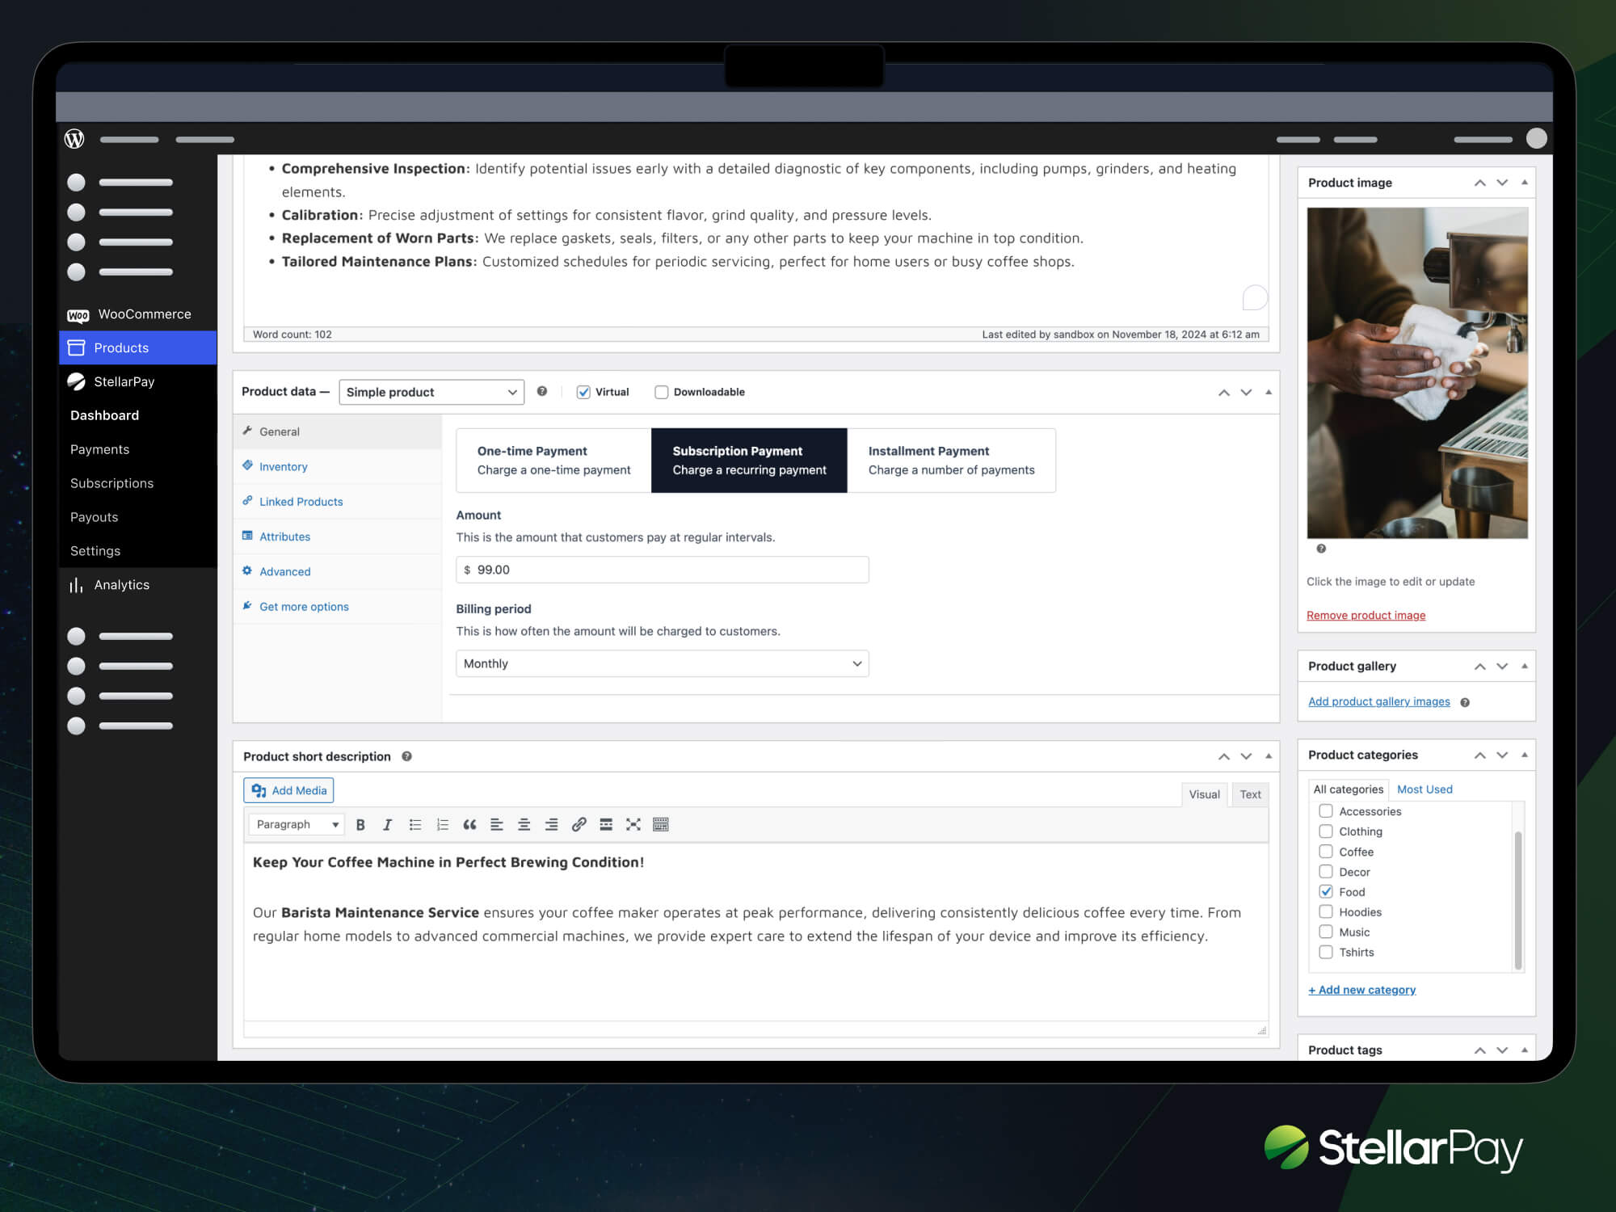Check the Coffee category
This screenshot has height=1212, width=1616.
1326,852
